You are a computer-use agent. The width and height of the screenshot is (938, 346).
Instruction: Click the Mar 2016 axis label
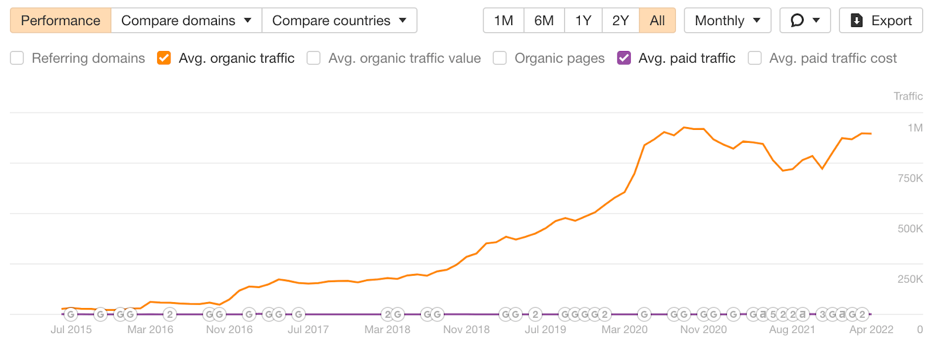click(x=150, y=330)
